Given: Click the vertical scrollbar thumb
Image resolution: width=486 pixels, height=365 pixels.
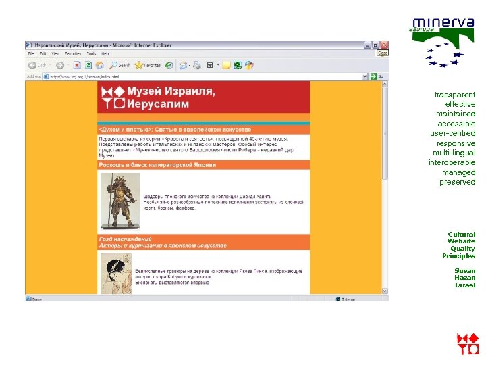Looking at the screenshot, I should (385, 133).
